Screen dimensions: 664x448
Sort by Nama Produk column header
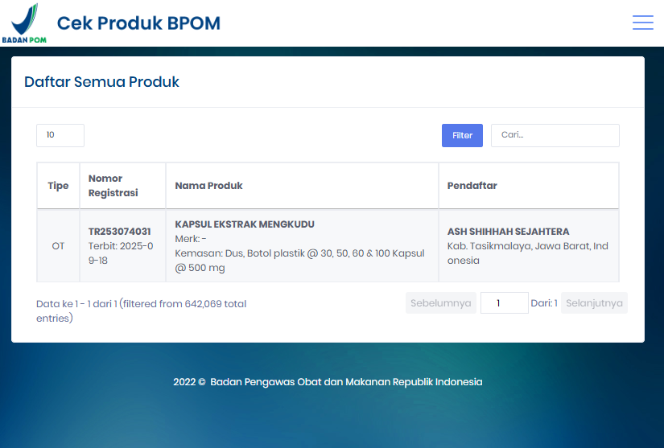tap(302, 186)
